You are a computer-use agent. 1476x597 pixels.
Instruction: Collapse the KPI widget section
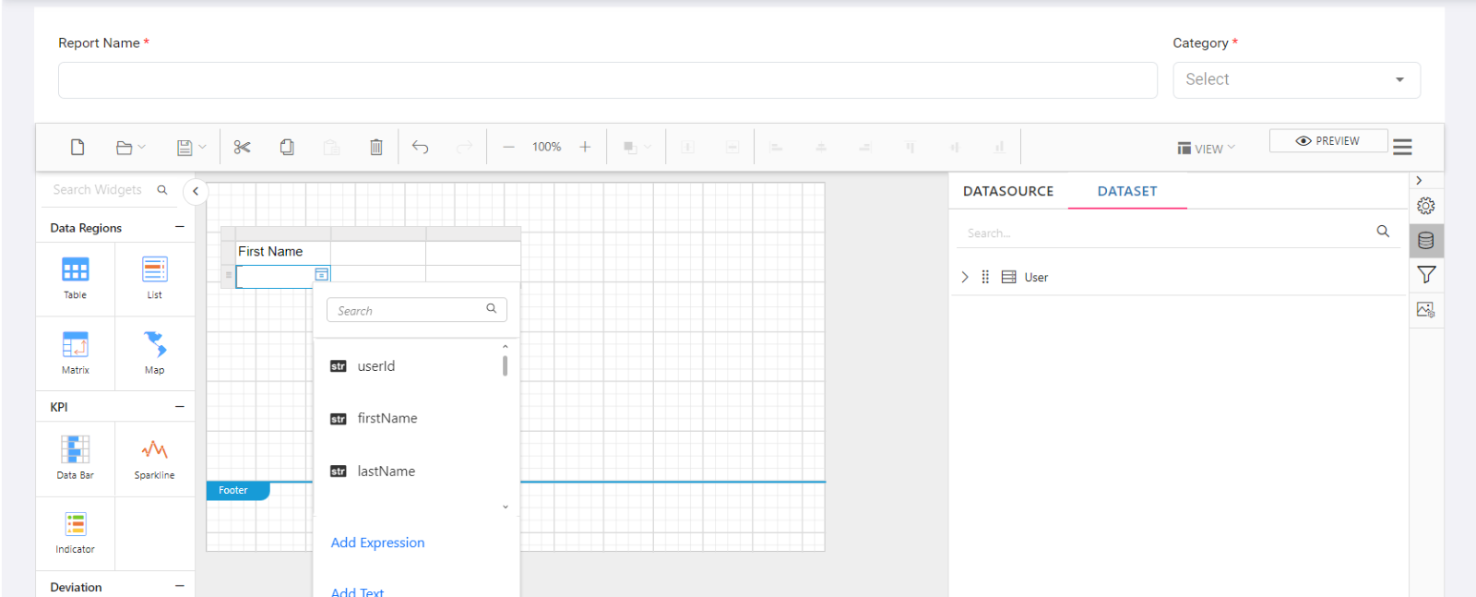click(180, 407)
